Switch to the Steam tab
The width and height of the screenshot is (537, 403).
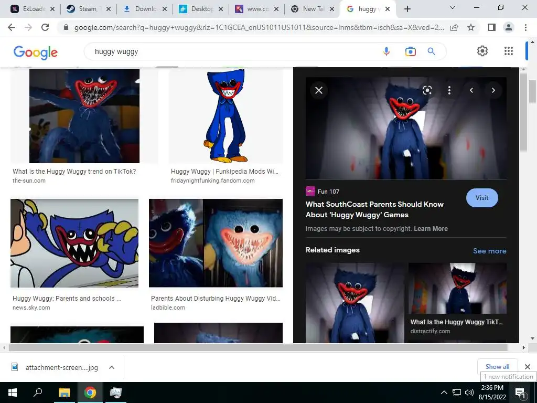(84, 9)
